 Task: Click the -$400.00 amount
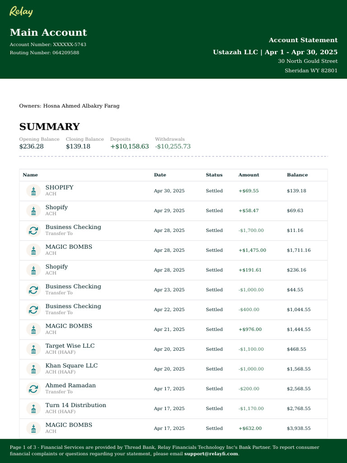(249, 310)
